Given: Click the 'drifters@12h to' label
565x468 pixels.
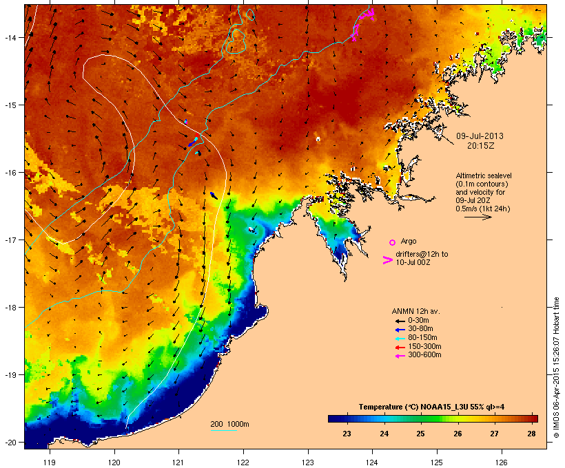Looking at the screenshot, I should 422,254.
